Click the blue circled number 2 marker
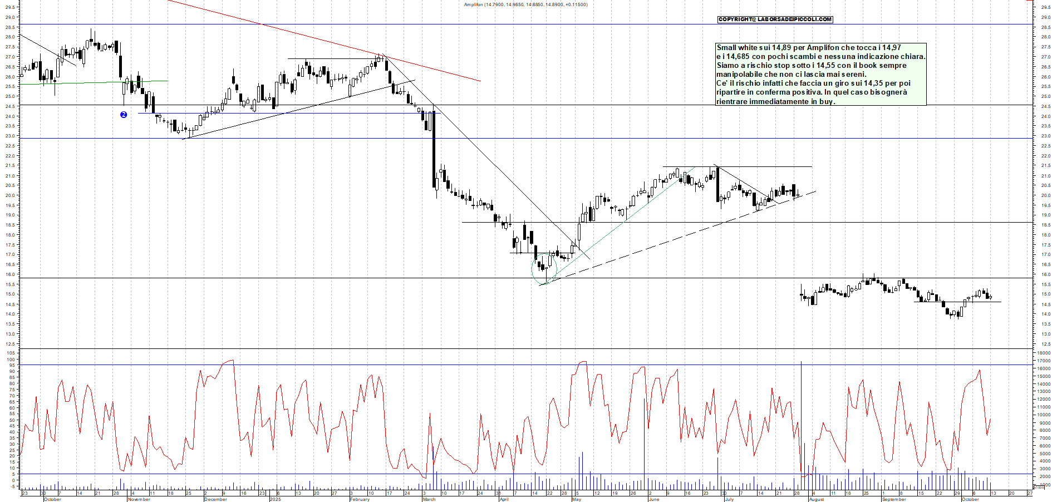 point(124,115)
